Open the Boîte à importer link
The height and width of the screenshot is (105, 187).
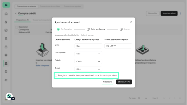(x=42, y=66)
